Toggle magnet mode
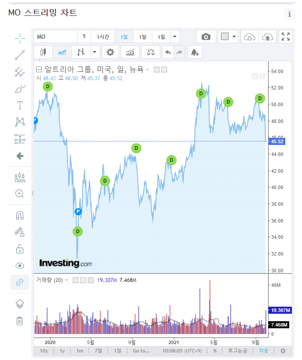Image resolution: width=302 pixels, height=360 pixels. pyautogui.click(x=20, y=215)
